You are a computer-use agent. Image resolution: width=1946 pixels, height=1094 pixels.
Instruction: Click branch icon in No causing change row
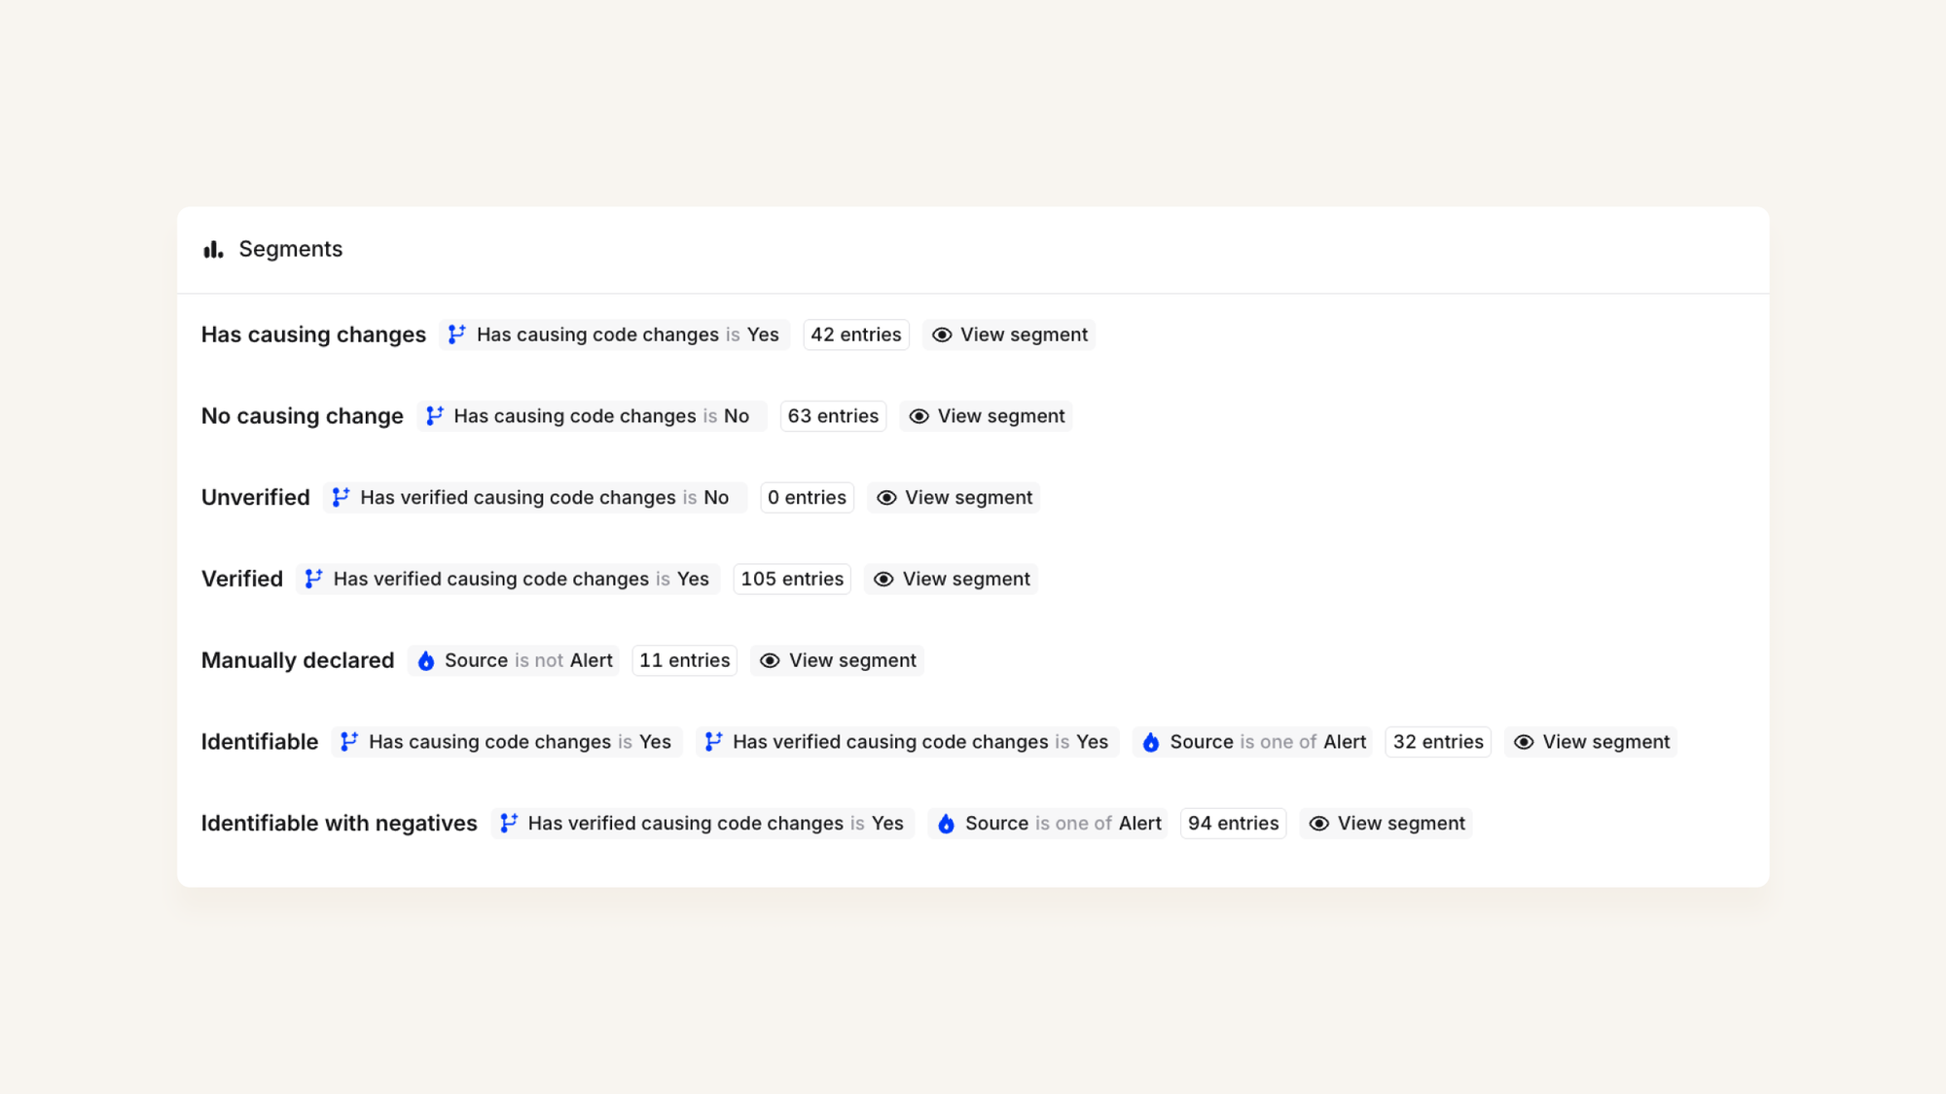click(x=434, y=416)
